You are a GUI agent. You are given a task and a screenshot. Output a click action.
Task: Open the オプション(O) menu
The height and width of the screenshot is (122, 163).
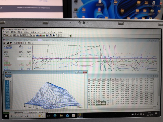42,32
